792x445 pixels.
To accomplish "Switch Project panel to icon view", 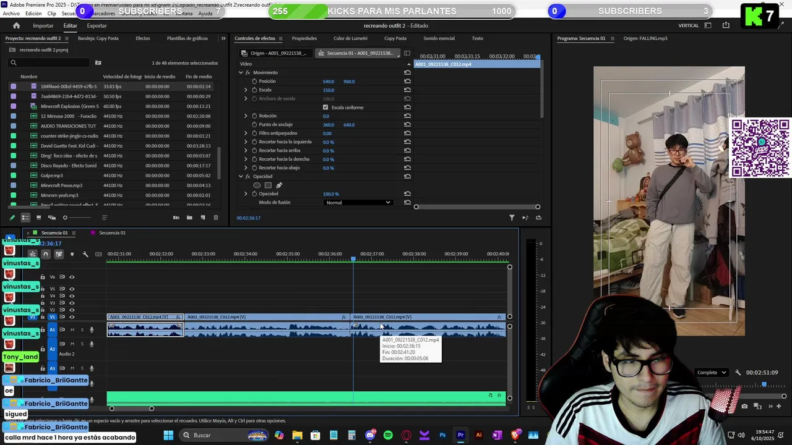I will pyautogui.click(x=38, y=218).
